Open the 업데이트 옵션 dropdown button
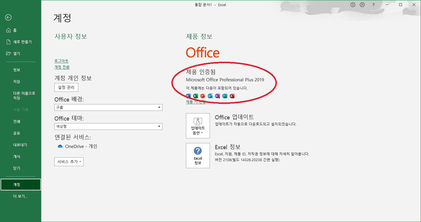The image size is (421, 222). pyautogui.click(x=198, y=126)
